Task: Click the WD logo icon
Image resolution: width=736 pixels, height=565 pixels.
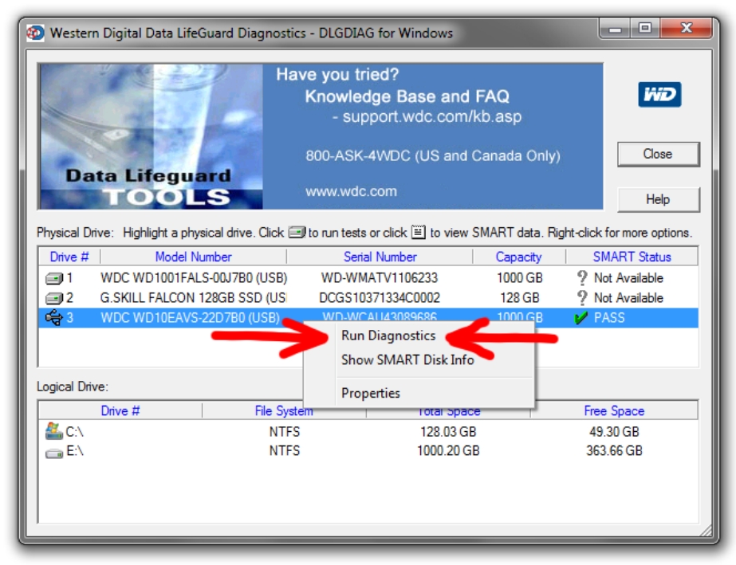Action: click(x=659, y=94)
